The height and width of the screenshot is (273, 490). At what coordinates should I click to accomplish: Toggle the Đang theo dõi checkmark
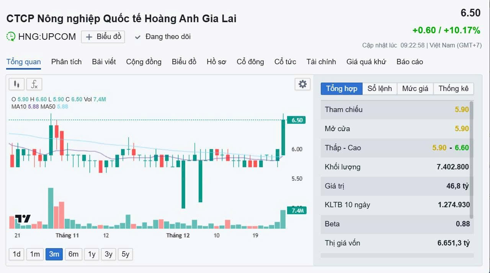click(x=138, y=37)
